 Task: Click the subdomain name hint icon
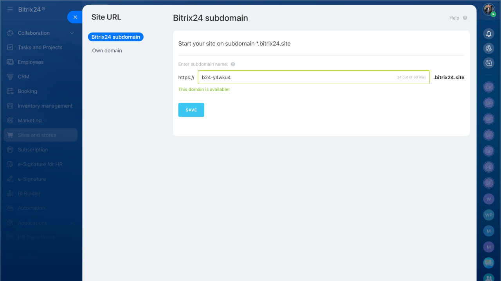pyautogui.click(x=233, y=64)
